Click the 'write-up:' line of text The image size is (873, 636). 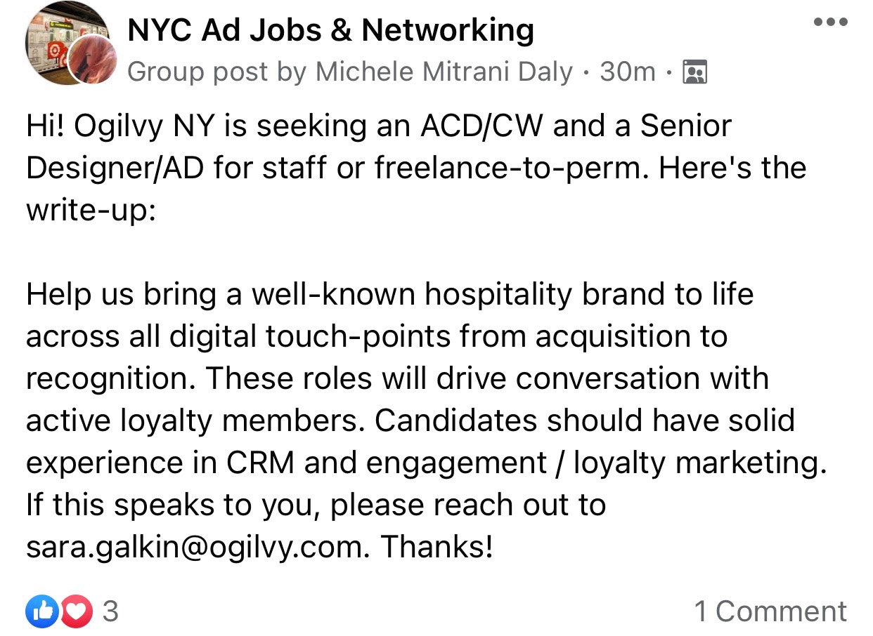(x=90, y=211)
